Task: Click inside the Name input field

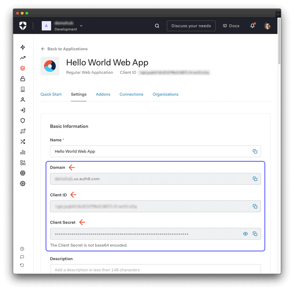Action: [142, 151]
